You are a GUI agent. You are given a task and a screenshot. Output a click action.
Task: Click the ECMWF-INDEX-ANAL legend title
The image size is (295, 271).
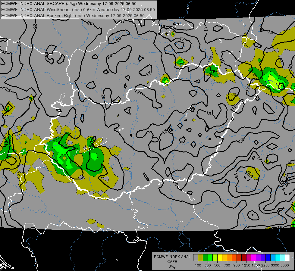172,257
